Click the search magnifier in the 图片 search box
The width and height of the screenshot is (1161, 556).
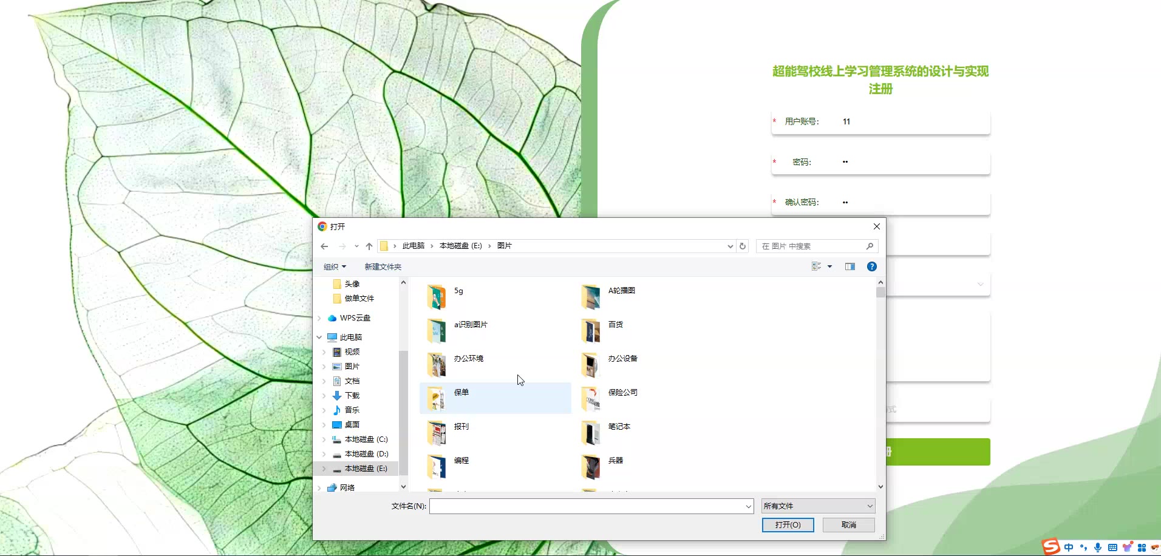870,246
